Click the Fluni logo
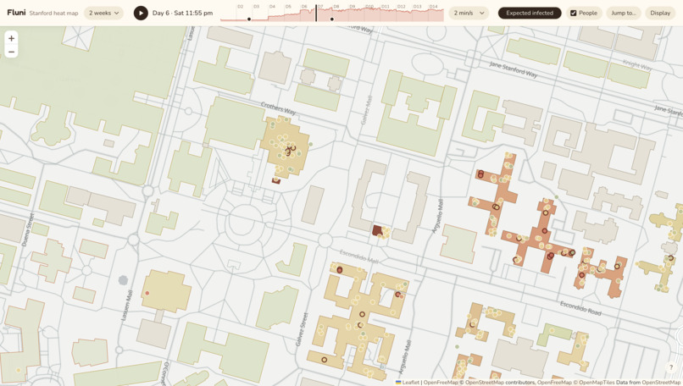Screen dimensions: 683x386 [16, 13]
